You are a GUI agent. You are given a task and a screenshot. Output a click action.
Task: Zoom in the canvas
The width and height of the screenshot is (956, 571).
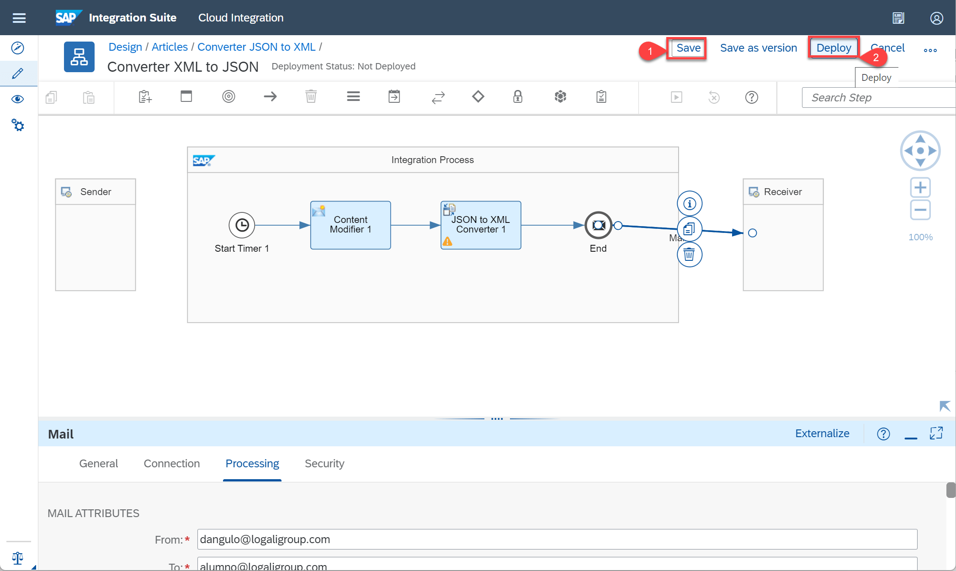pyautogui.click(x=920, y=187)
